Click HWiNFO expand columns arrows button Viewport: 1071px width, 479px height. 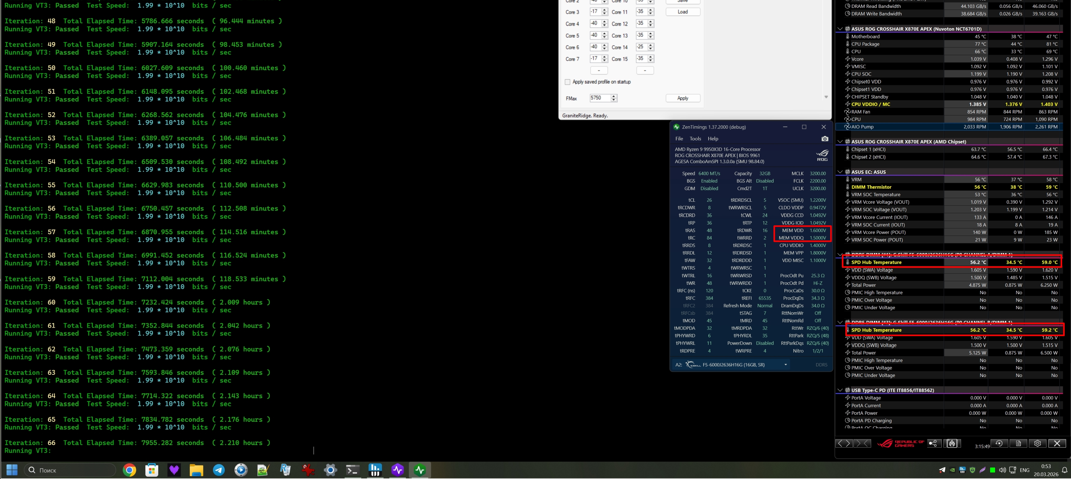(843, 443)
